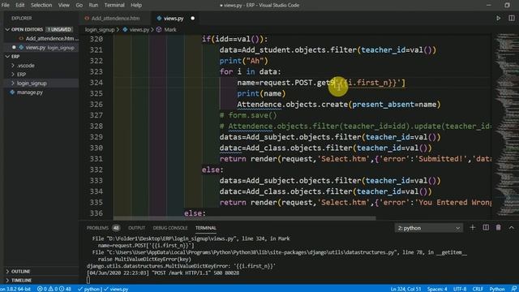Switch to the Problems panel tab
This screenshot has height=292, width=519.
click(97, 228)
